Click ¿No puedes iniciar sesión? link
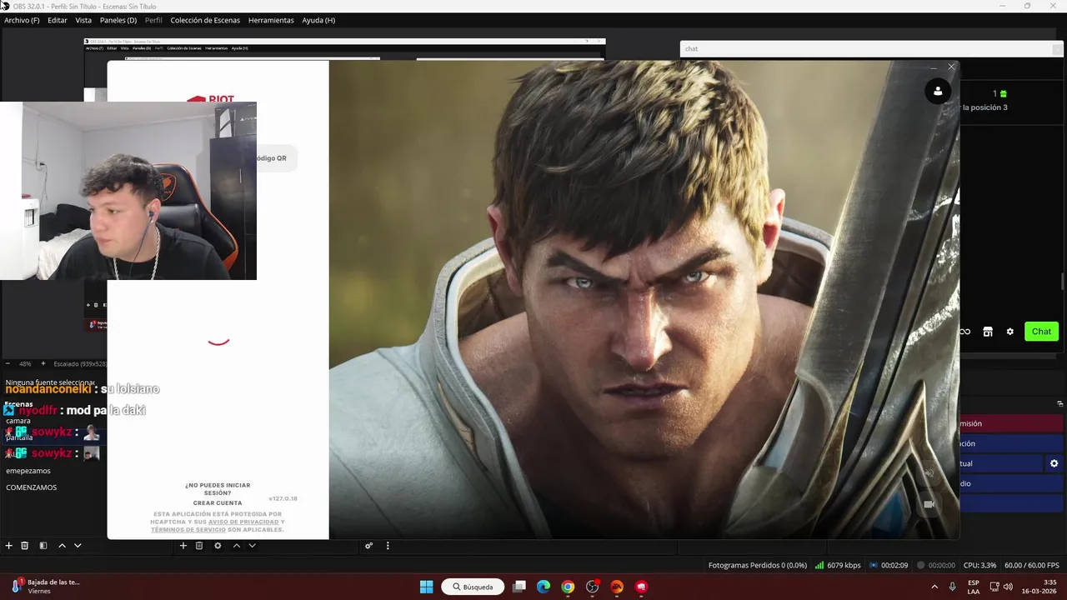The image size is (1067, 600). [218, 489]
